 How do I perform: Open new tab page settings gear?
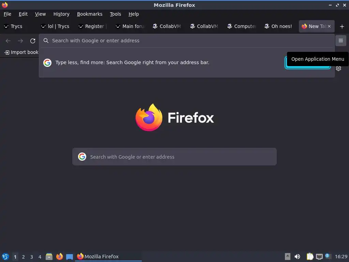(x=338, y=68)
